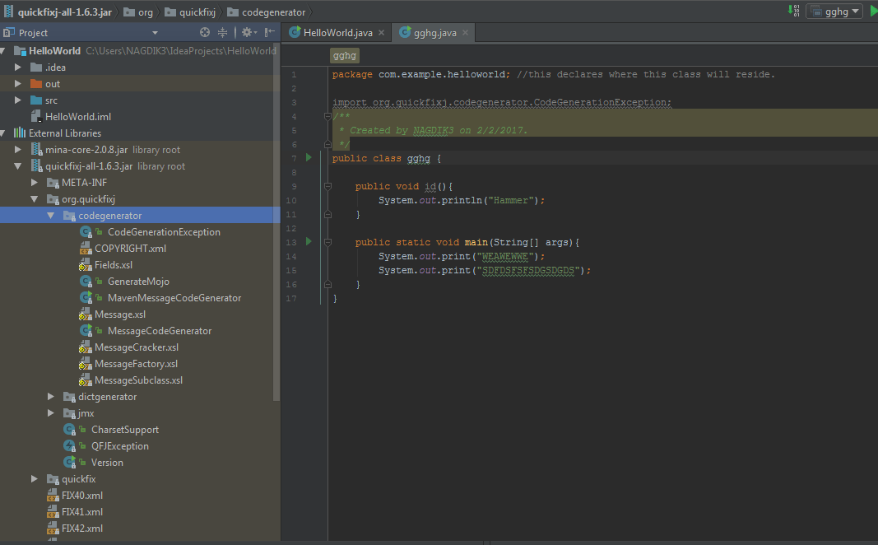Click the GenerateMojo class icon
The image size is (878, 545).
(x=86, y=282)
